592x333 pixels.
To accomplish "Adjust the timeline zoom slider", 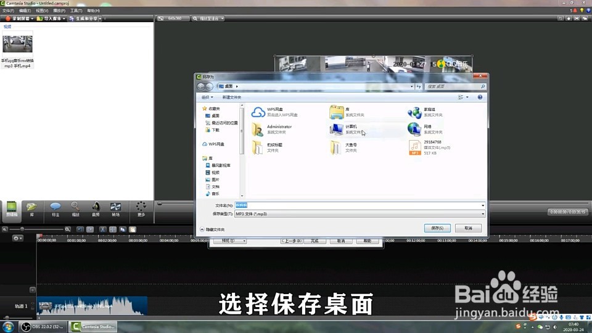I will tap(22, 229).
